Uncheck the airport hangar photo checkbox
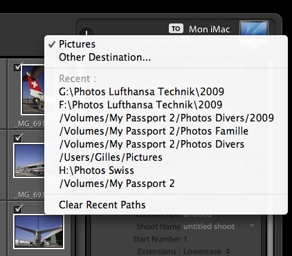Image resolution: width=292 pixels, height=256 pixels. point(18,138)
